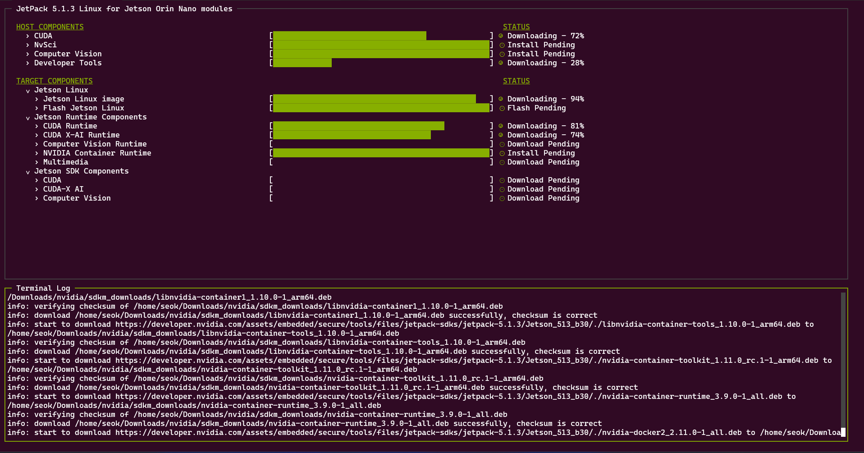
Task: Click the CUDA X-AI Runtime progress bar
Action: click(x=381, y=135)
